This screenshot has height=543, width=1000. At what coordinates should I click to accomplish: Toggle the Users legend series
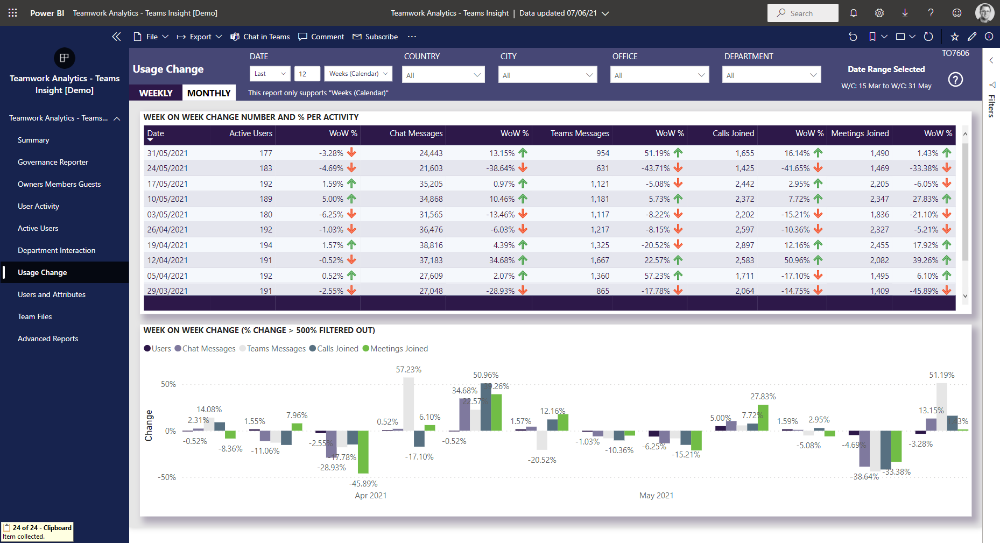point(157,349)
